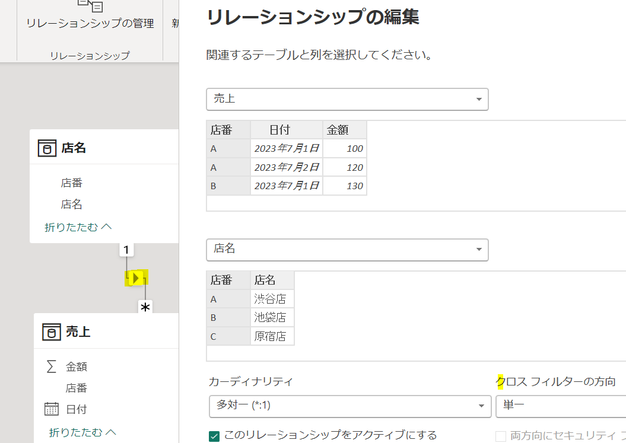Toggle the make relationship active checkbox
The height and width of the screenshot is (443, 626).
tap(215, 436)
